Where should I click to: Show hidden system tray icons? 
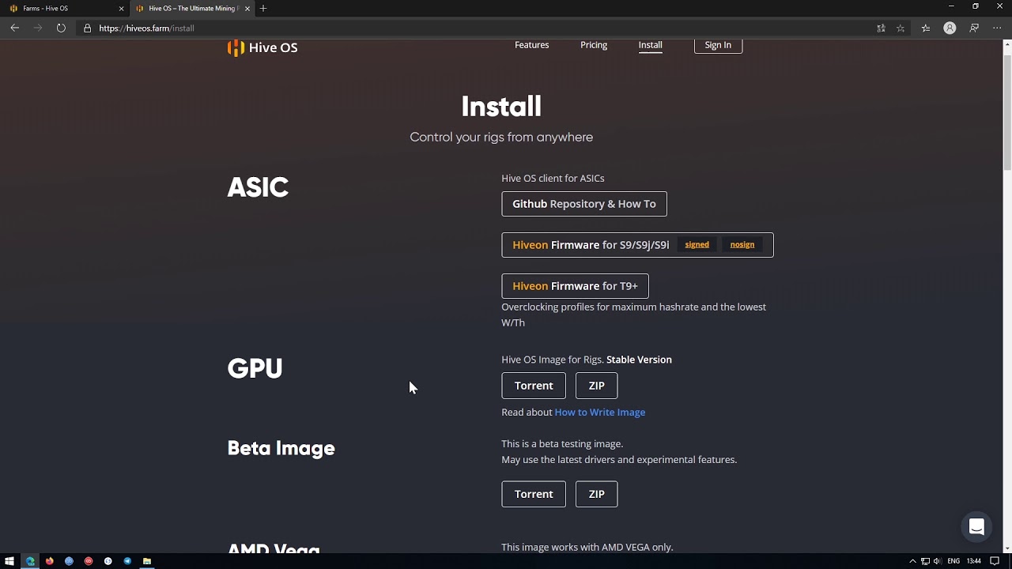(913, 561)
